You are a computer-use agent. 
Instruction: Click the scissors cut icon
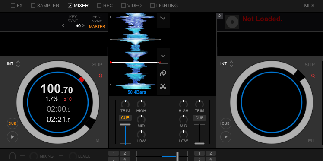point(163,86)
